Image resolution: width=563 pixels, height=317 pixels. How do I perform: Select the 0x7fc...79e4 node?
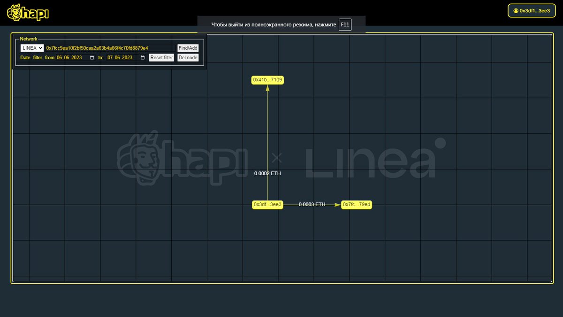pyautogui.click(x=357, y=204)
